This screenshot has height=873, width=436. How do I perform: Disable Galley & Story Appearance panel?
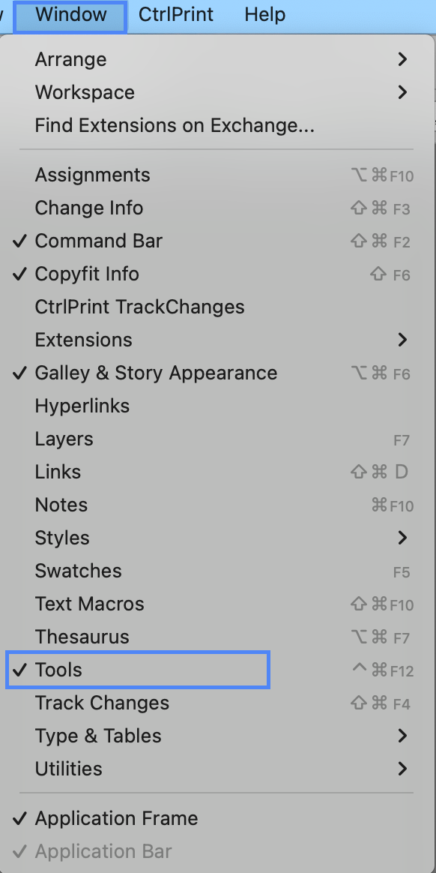217,373
